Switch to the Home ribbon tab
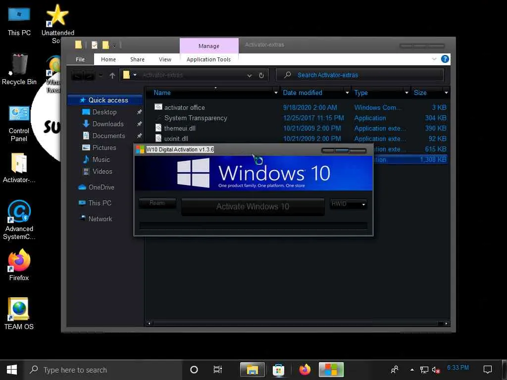The image size is (507, 380). [108, 59]
